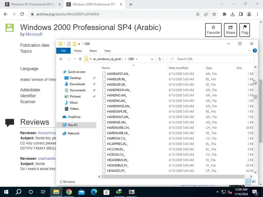Open Chrome extensions puzzle icon

(x=224, y=14)
